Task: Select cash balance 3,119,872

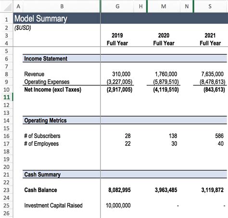Action: (x=212, y=190)
